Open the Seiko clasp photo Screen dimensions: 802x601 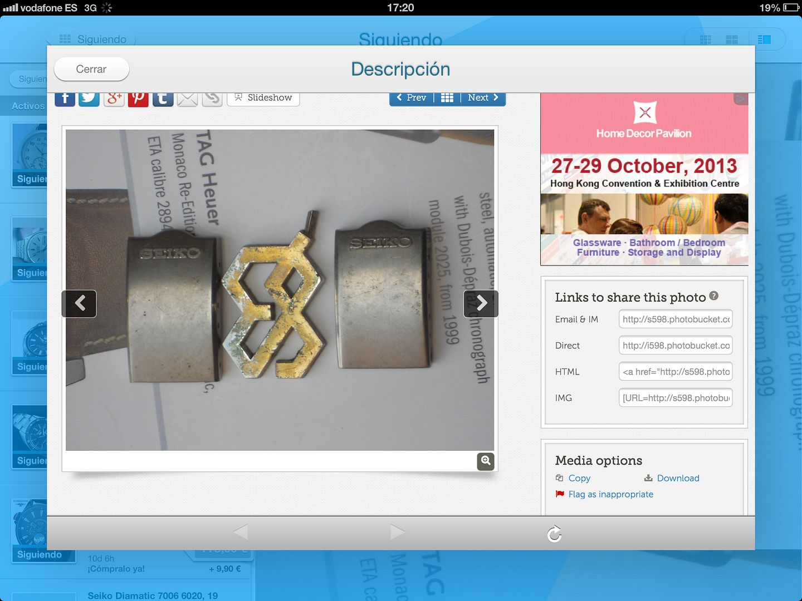tap(280, 290)
